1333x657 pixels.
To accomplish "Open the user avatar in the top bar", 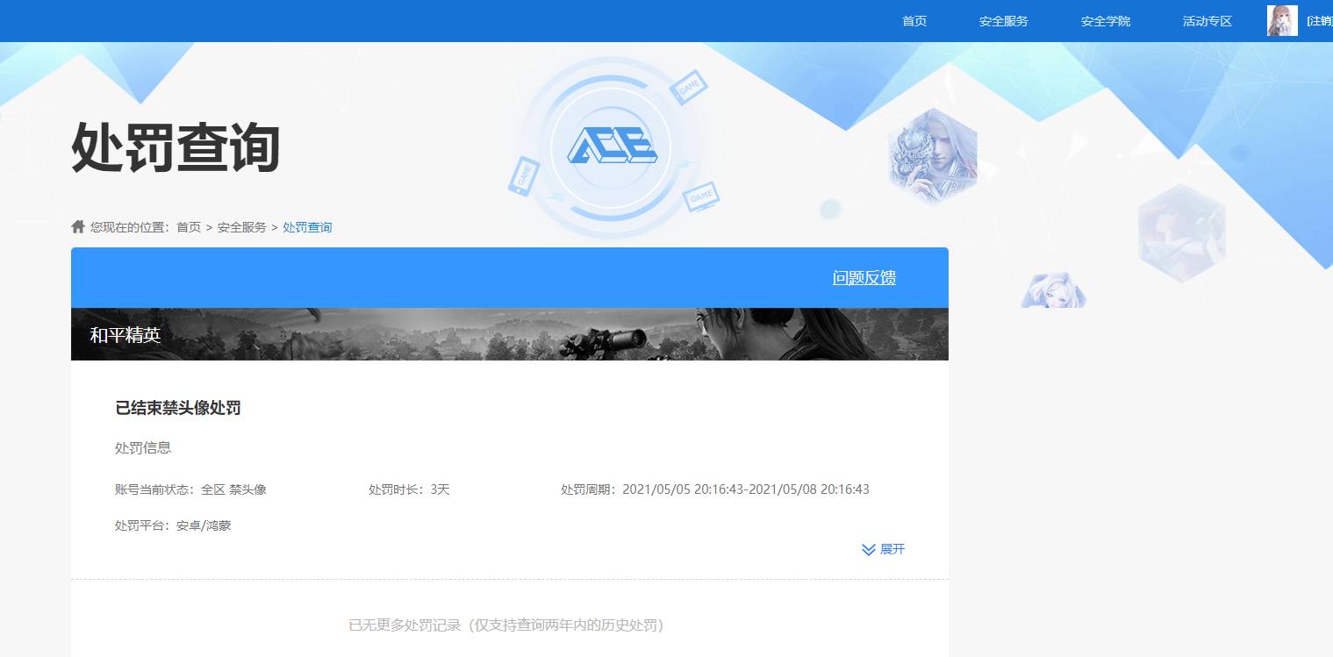I will (1281, 20).
